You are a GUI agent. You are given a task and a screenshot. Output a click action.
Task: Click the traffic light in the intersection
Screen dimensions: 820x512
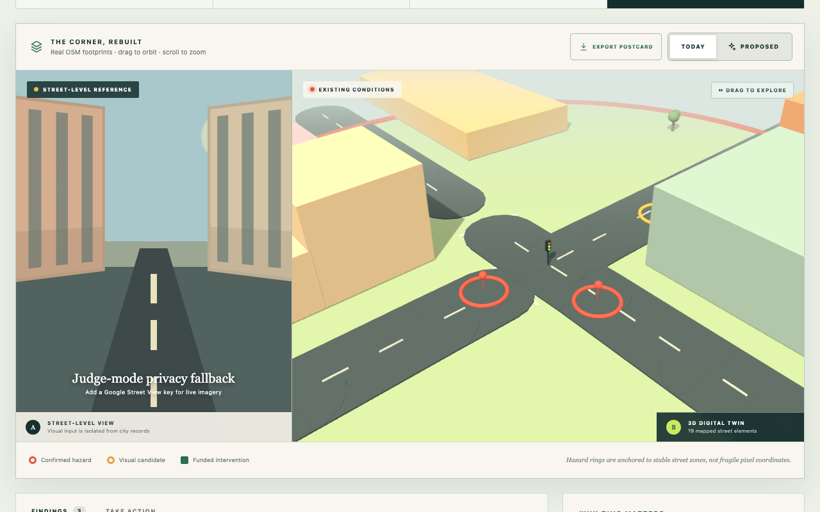(548, 251)
